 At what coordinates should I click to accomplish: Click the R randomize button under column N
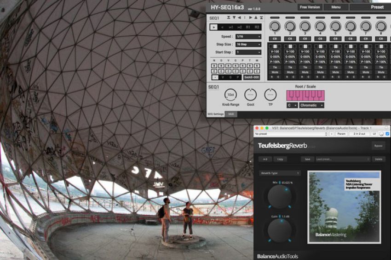point(214,66)
